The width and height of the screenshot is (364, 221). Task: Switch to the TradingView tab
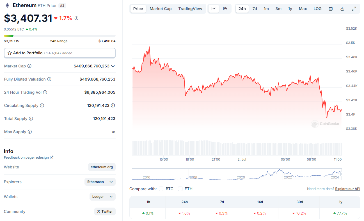click(190, 9)
